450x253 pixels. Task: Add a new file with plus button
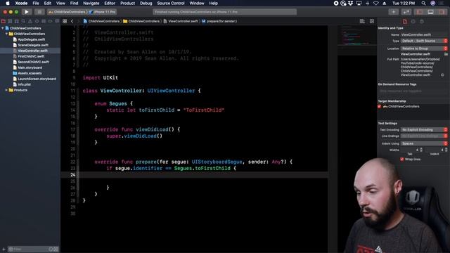click(4, 249)
